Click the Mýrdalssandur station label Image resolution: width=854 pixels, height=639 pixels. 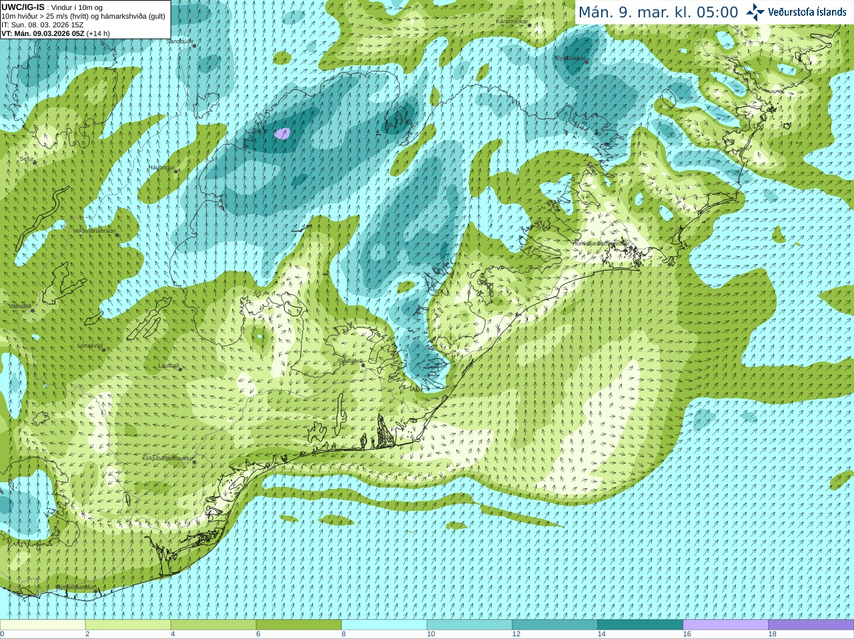click(75, 587)
